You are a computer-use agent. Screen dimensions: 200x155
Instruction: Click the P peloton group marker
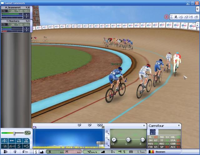(x=114, y=140)
